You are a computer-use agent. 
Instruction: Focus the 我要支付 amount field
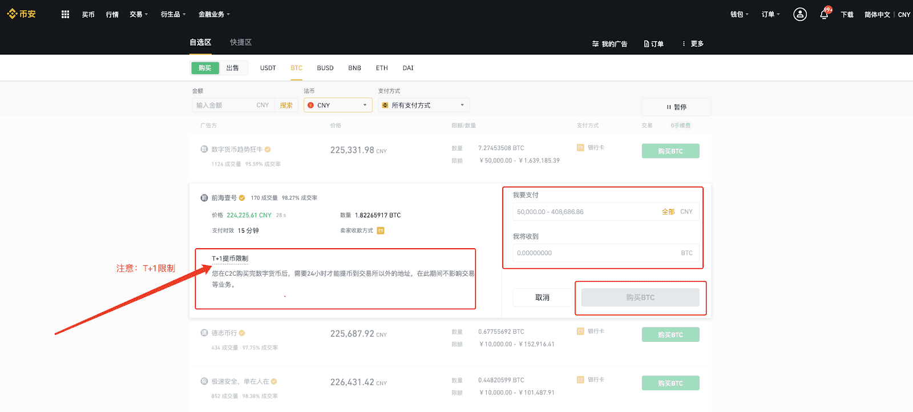606,212
